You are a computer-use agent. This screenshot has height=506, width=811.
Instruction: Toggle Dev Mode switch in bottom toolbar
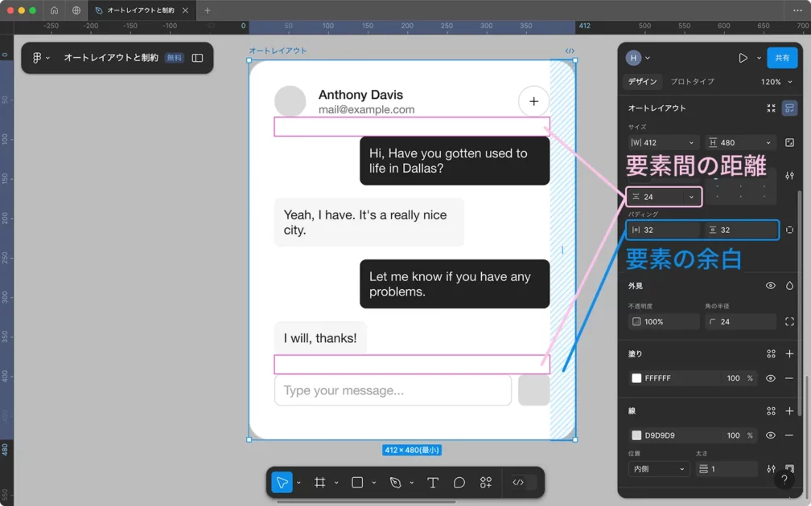519,483
